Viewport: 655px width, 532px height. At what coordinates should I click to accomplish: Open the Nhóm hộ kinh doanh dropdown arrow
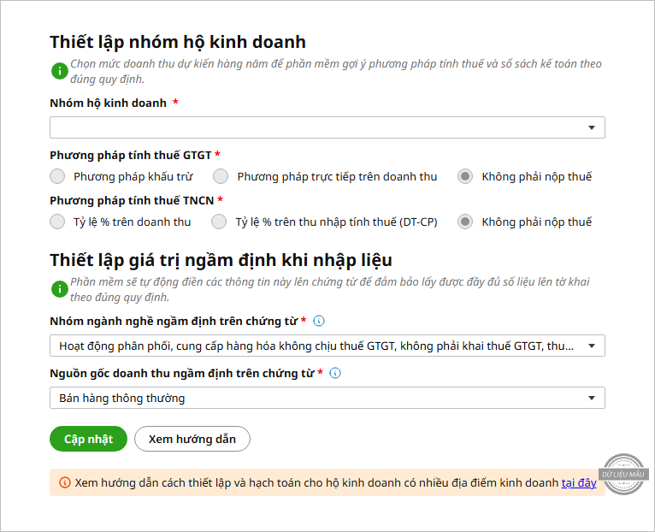click(x=591, y=128)
